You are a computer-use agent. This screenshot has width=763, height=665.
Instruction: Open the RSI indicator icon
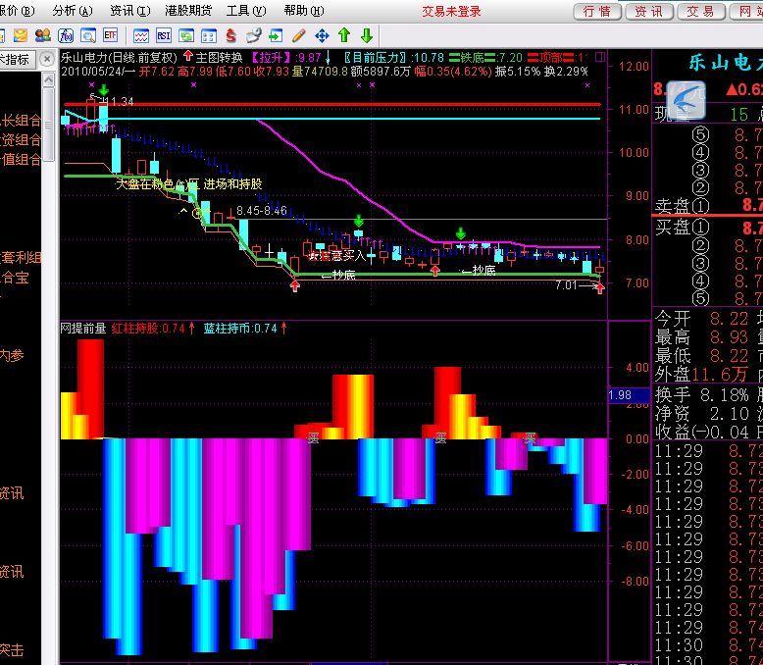pos(164,35)
